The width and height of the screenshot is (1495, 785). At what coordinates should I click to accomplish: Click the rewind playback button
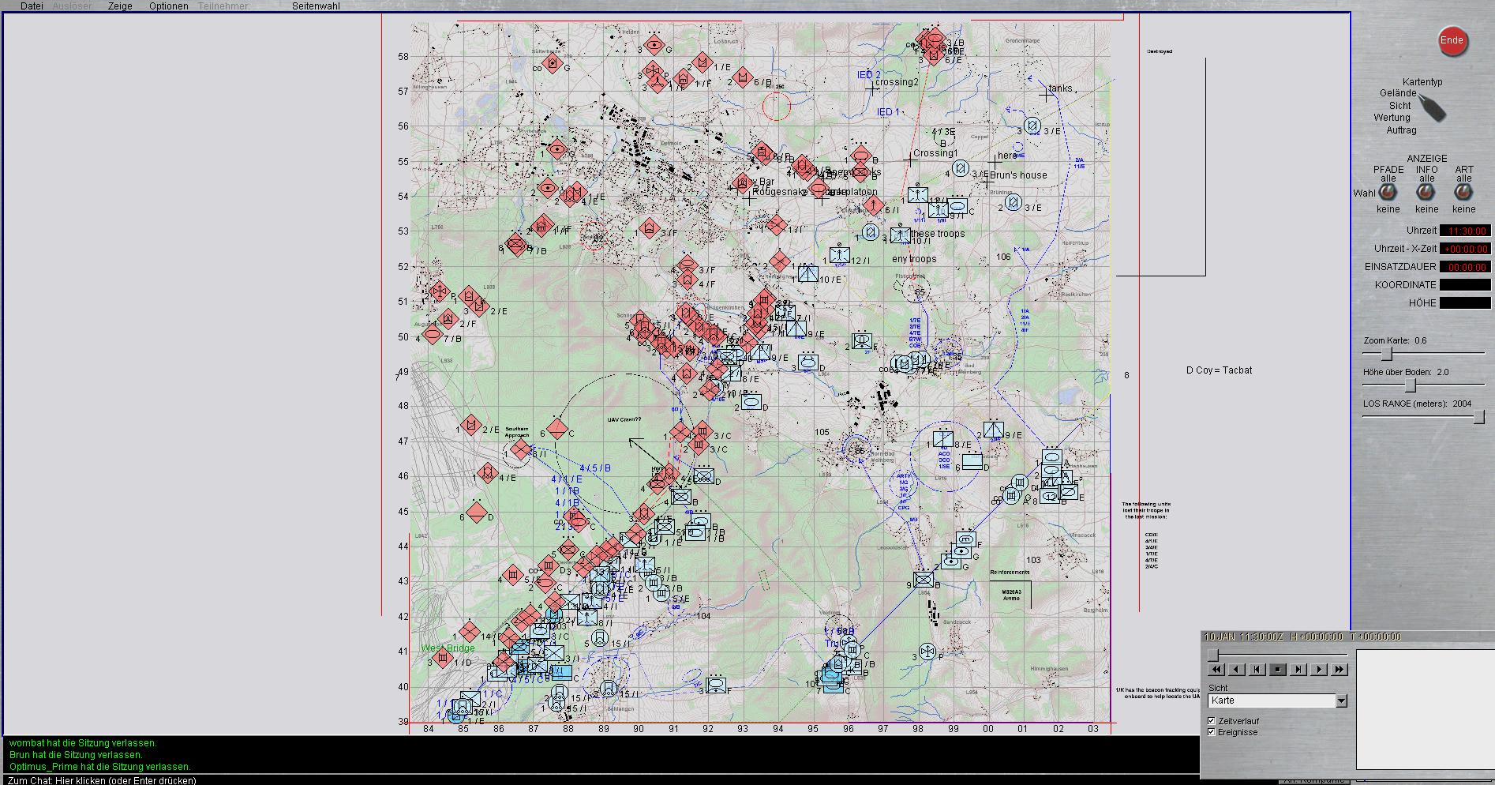click(x=1216, y=670)
